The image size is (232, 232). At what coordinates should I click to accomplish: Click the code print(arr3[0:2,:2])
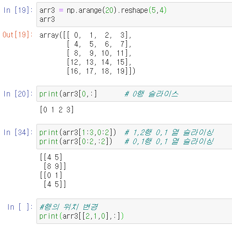76,142
